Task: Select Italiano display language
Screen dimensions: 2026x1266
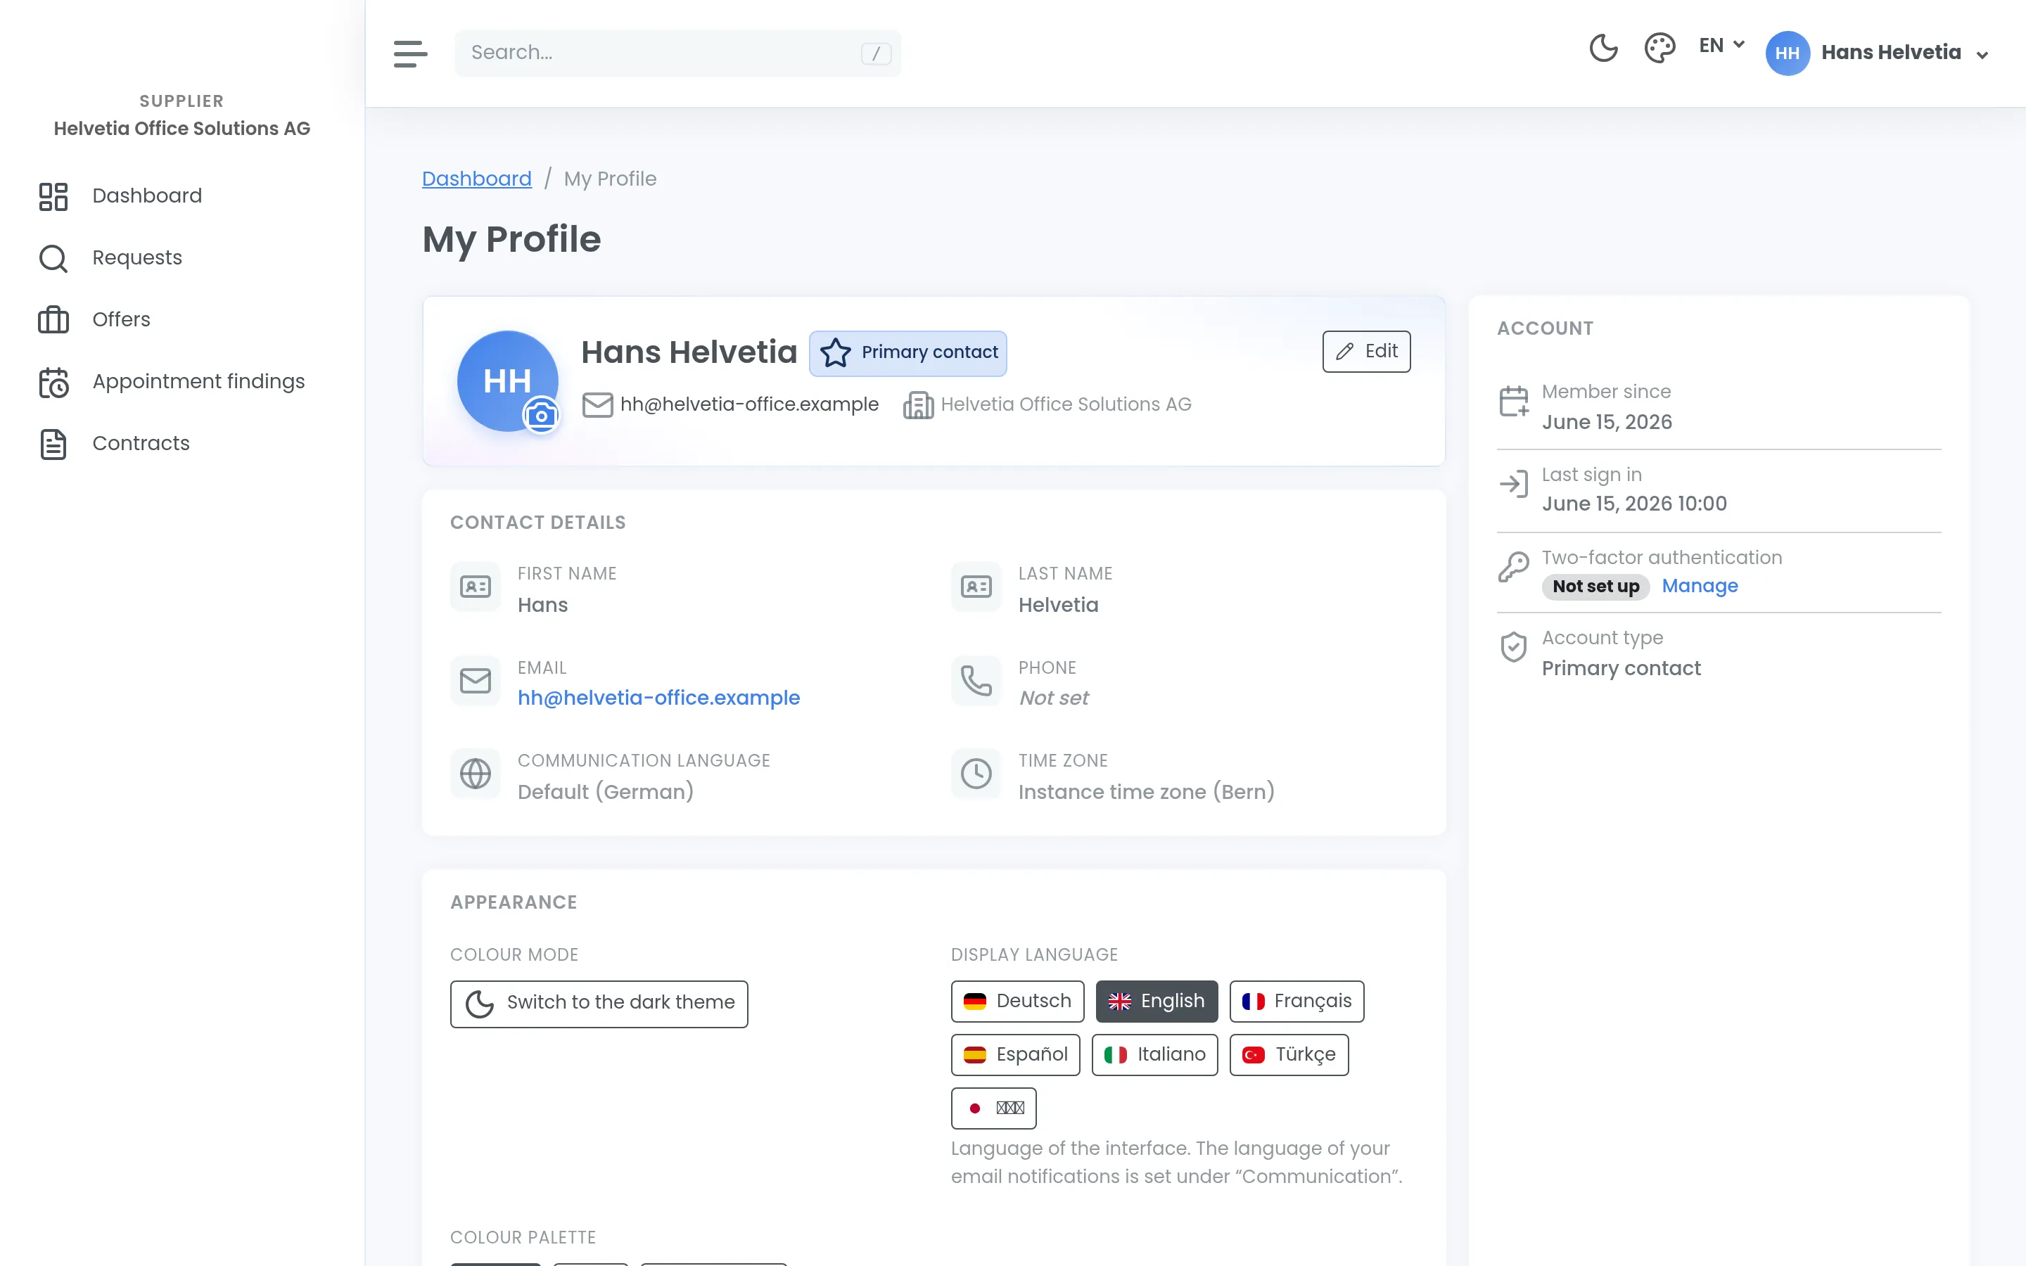Action: tap(1154, 1055)
